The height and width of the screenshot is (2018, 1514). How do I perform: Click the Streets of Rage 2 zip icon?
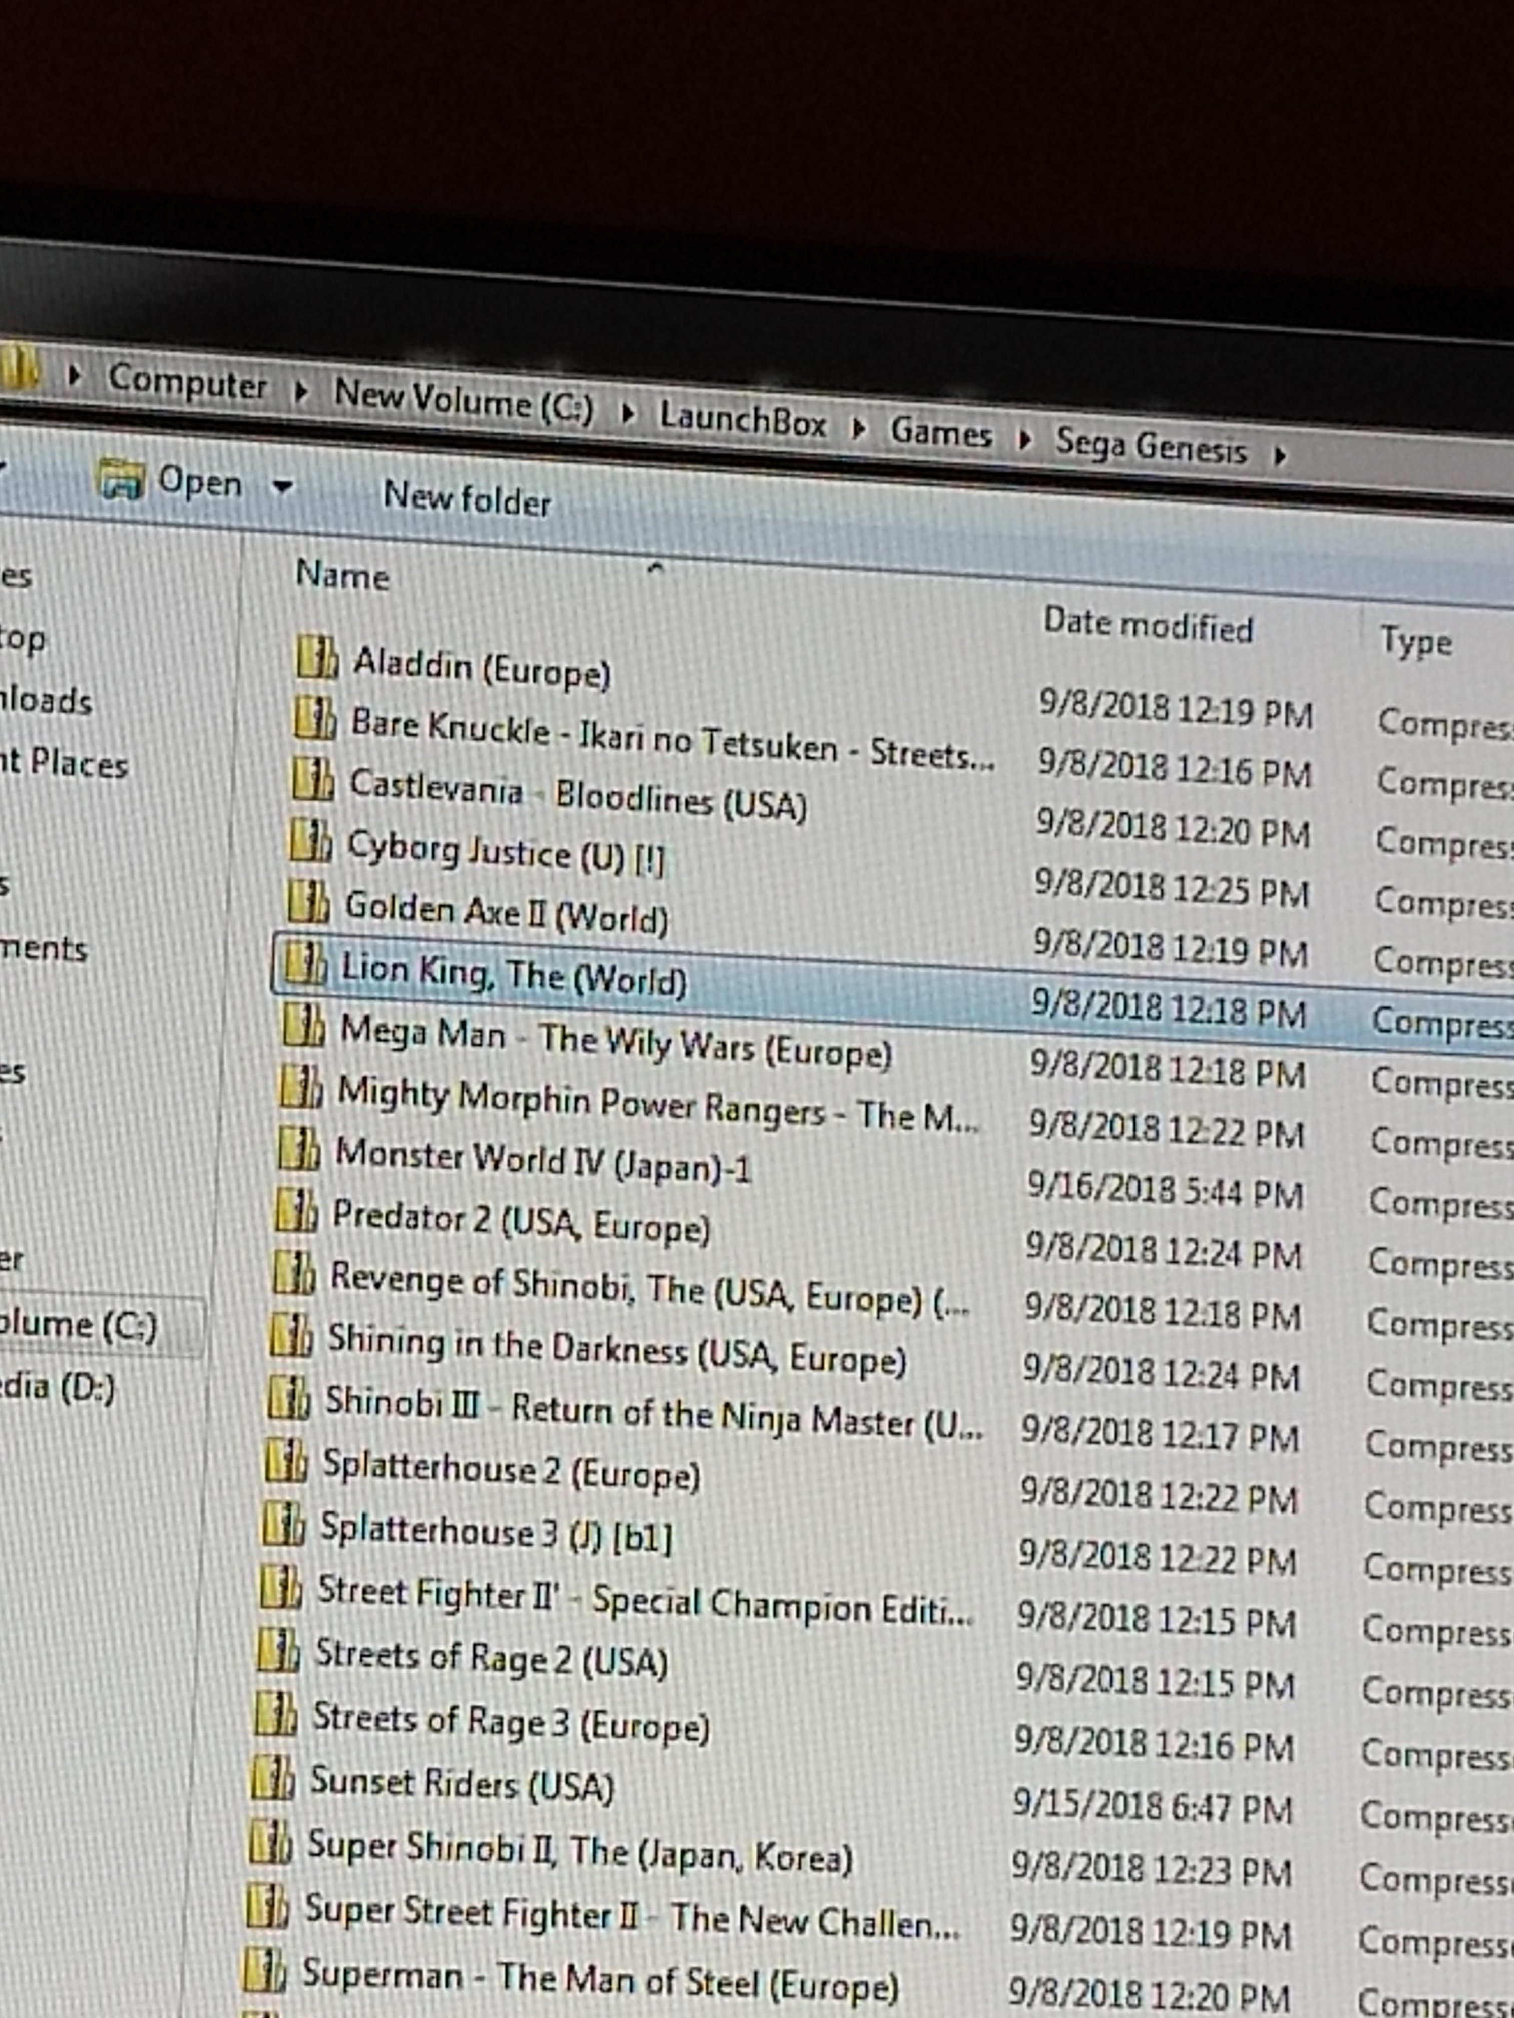[278, 1650]
